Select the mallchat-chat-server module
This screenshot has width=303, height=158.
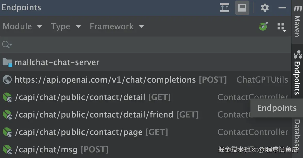tap(57, 62)
